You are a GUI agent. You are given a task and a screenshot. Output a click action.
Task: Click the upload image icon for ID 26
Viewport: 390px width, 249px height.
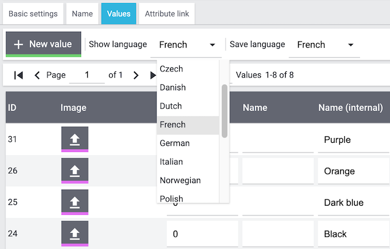coord(74,171)
